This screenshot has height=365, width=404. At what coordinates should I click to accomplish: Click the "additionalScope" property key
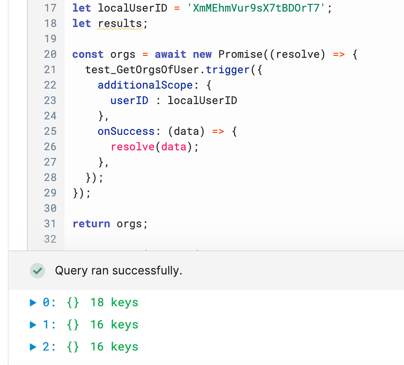(145, 85)
